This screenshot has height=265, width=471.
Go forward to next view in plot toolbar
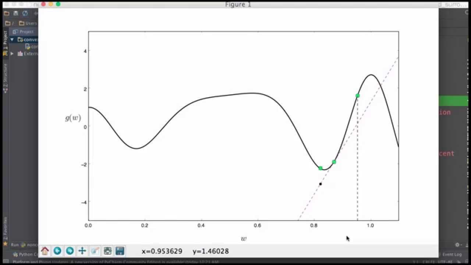[70, 251]
